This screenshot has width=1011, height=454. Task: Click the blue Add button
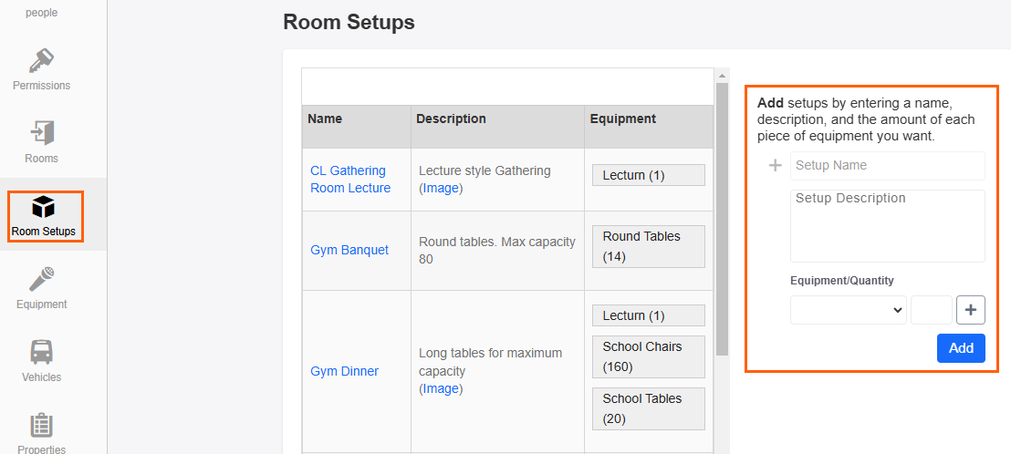[961, 348]
